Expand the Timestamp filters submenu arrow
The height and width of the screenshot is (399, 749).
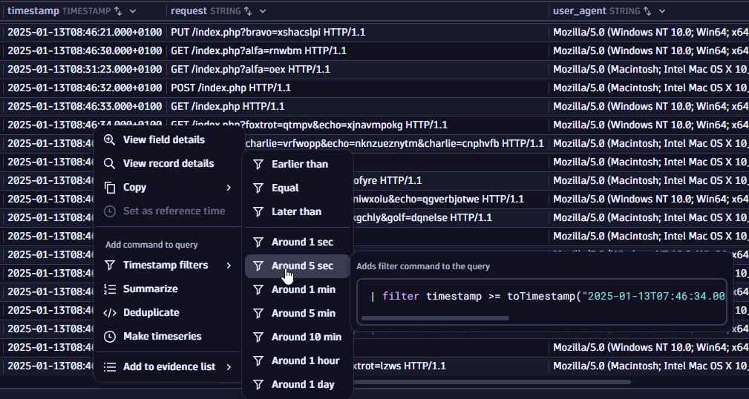[229, 266]
